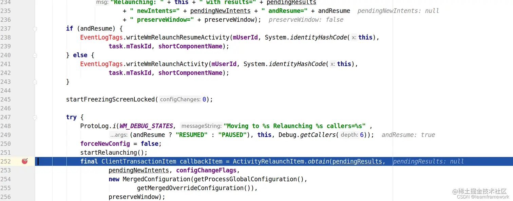Viewport: 513px width, 201px height.
Task: Click the "RESUMED" string literal
Action: (x=192, y=135)
